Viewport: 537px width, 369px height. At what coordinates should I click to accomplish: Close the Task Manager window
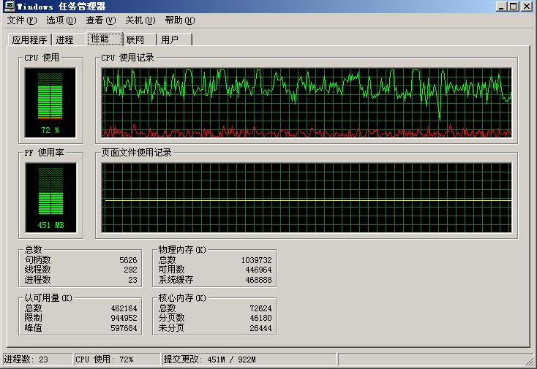click(x=527, y=6)
